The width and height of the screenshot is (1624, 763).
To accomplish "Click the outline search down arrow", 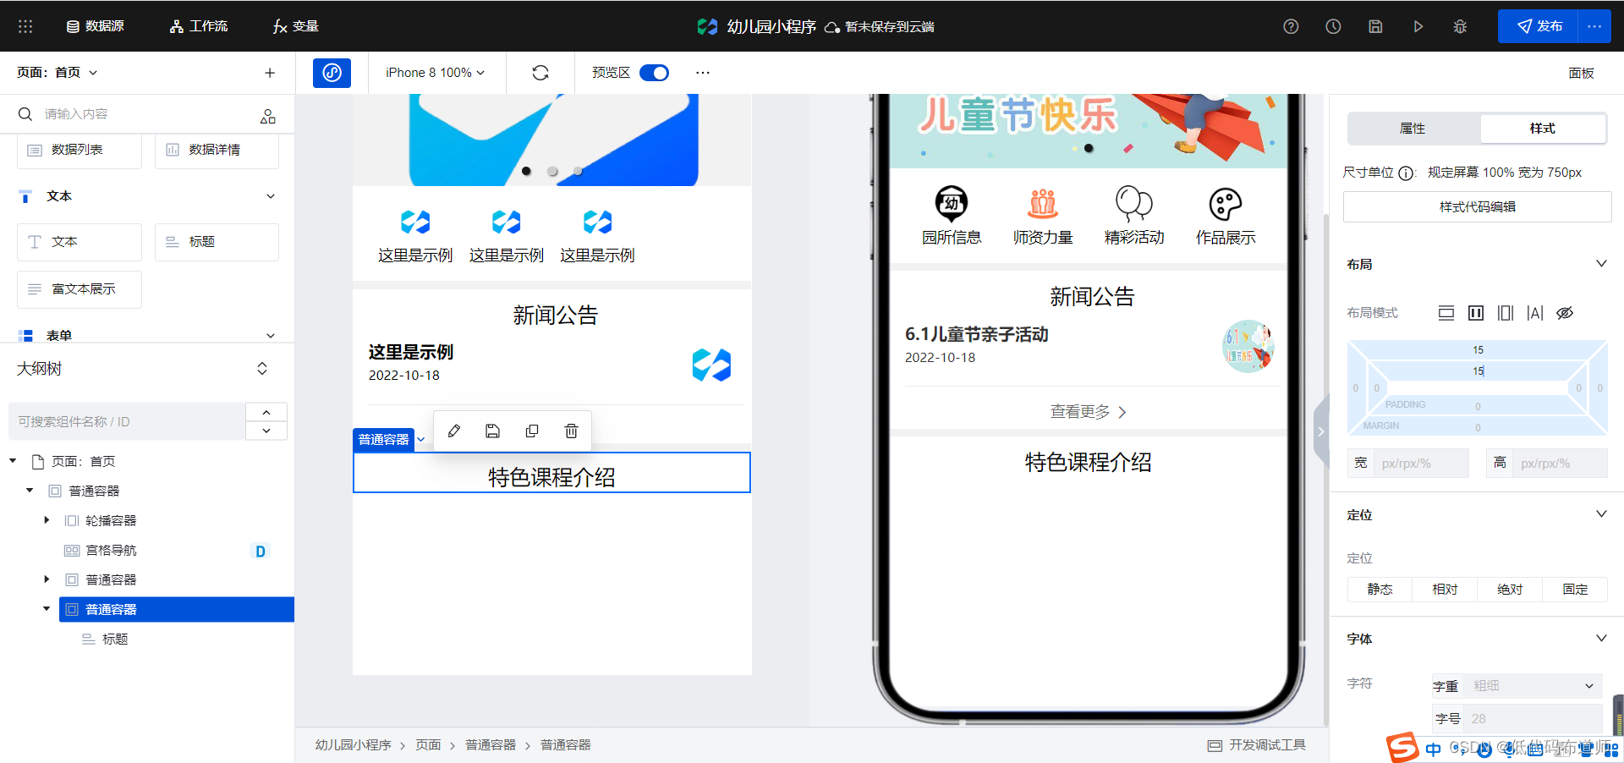I will coord(266,431).
